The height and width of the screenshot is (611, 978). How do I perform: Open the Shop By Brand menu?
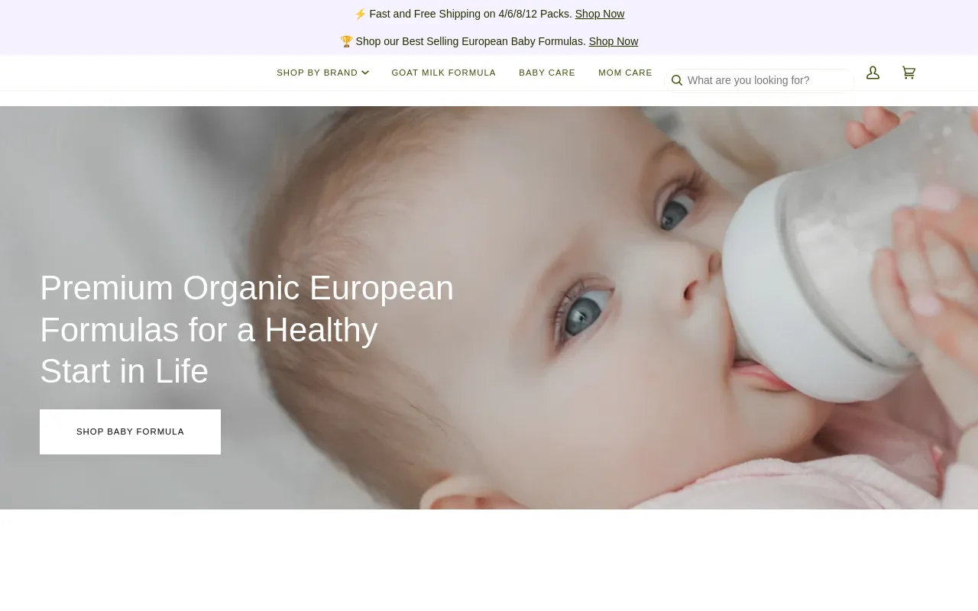point(317,73)
